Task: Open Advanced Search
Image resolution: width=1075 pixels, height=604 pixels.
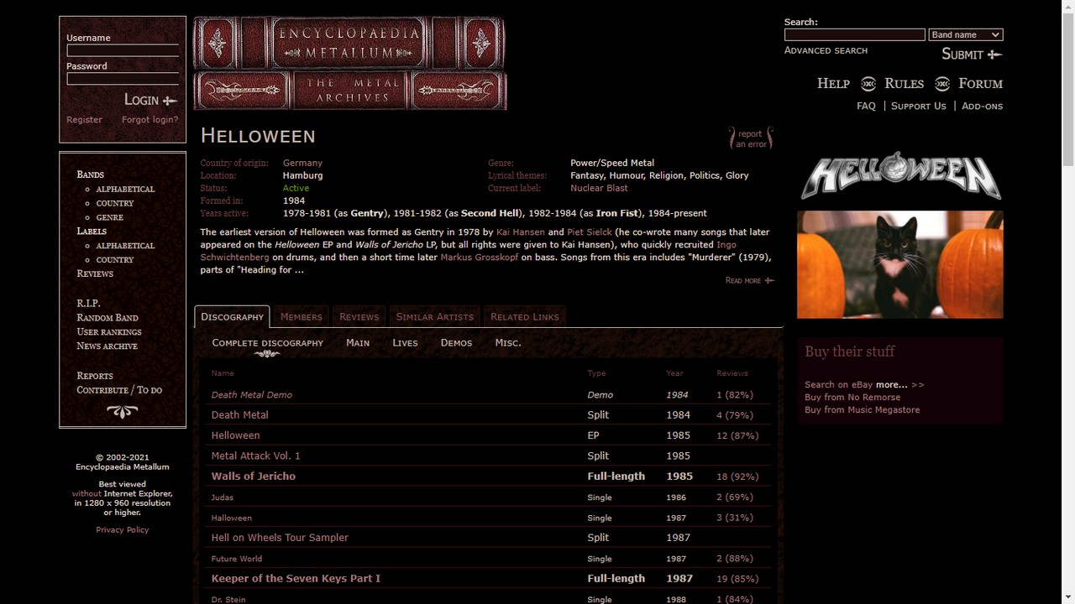Action: pyautogui.click(x=826, y=51)
